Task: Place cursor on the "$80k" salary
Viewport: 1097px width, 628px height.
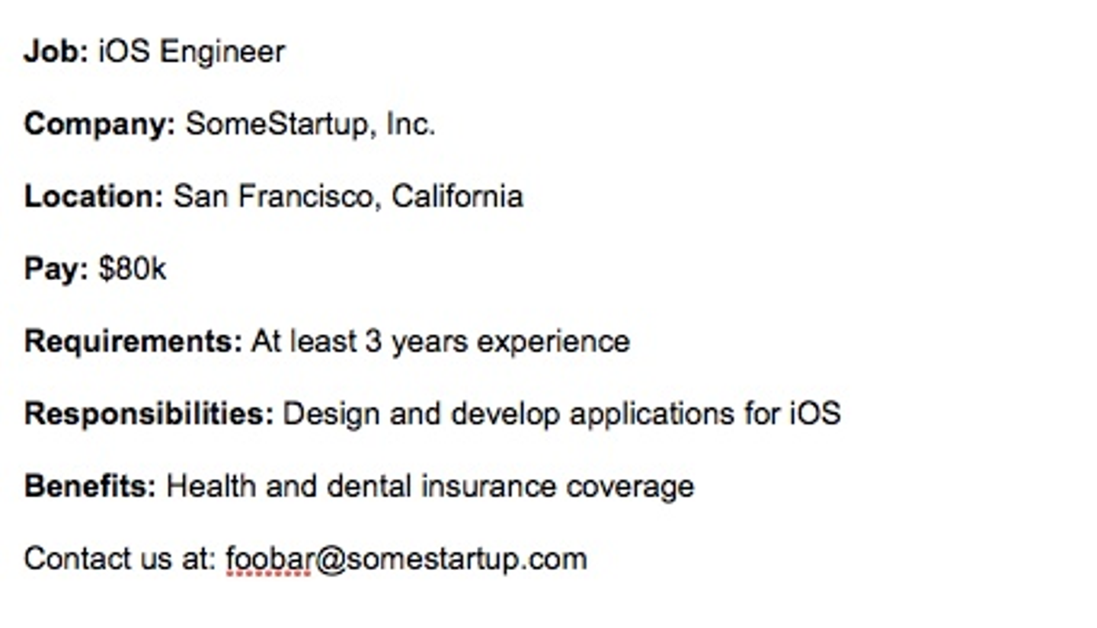Action: [133, 269]
